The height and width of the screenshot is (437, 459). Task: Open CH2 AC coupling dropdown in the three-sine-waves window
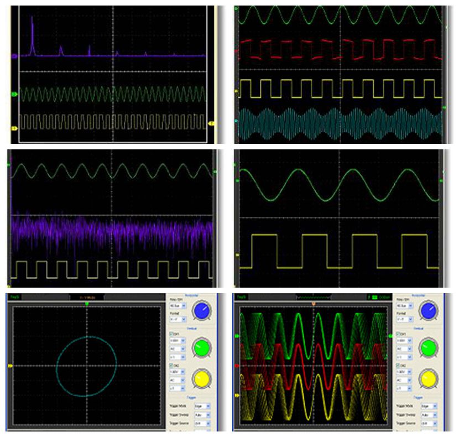pos(405,380)
